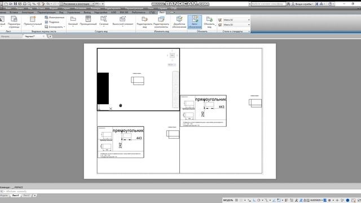Image resolution: width=361 pixels, height=203 pixels.
Task: Expand the Styles and Standards (Стили и стандарты) panel arrow
Action: coord(249,32)
